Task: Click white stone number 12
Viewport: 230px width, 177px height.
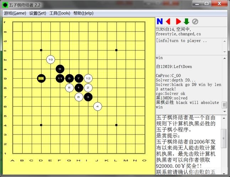Action: (88, 79)
